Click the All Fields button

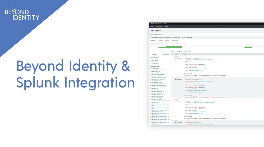[166, 55]
